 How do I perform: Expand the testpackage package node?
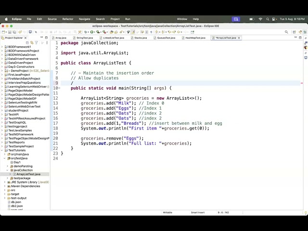click(8, 178)
